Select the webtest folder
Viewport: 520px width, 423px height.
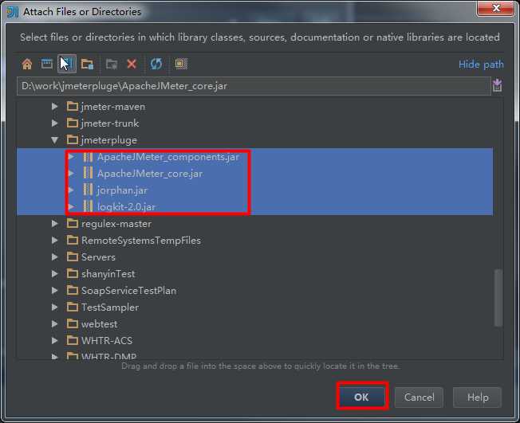[93, 324]
